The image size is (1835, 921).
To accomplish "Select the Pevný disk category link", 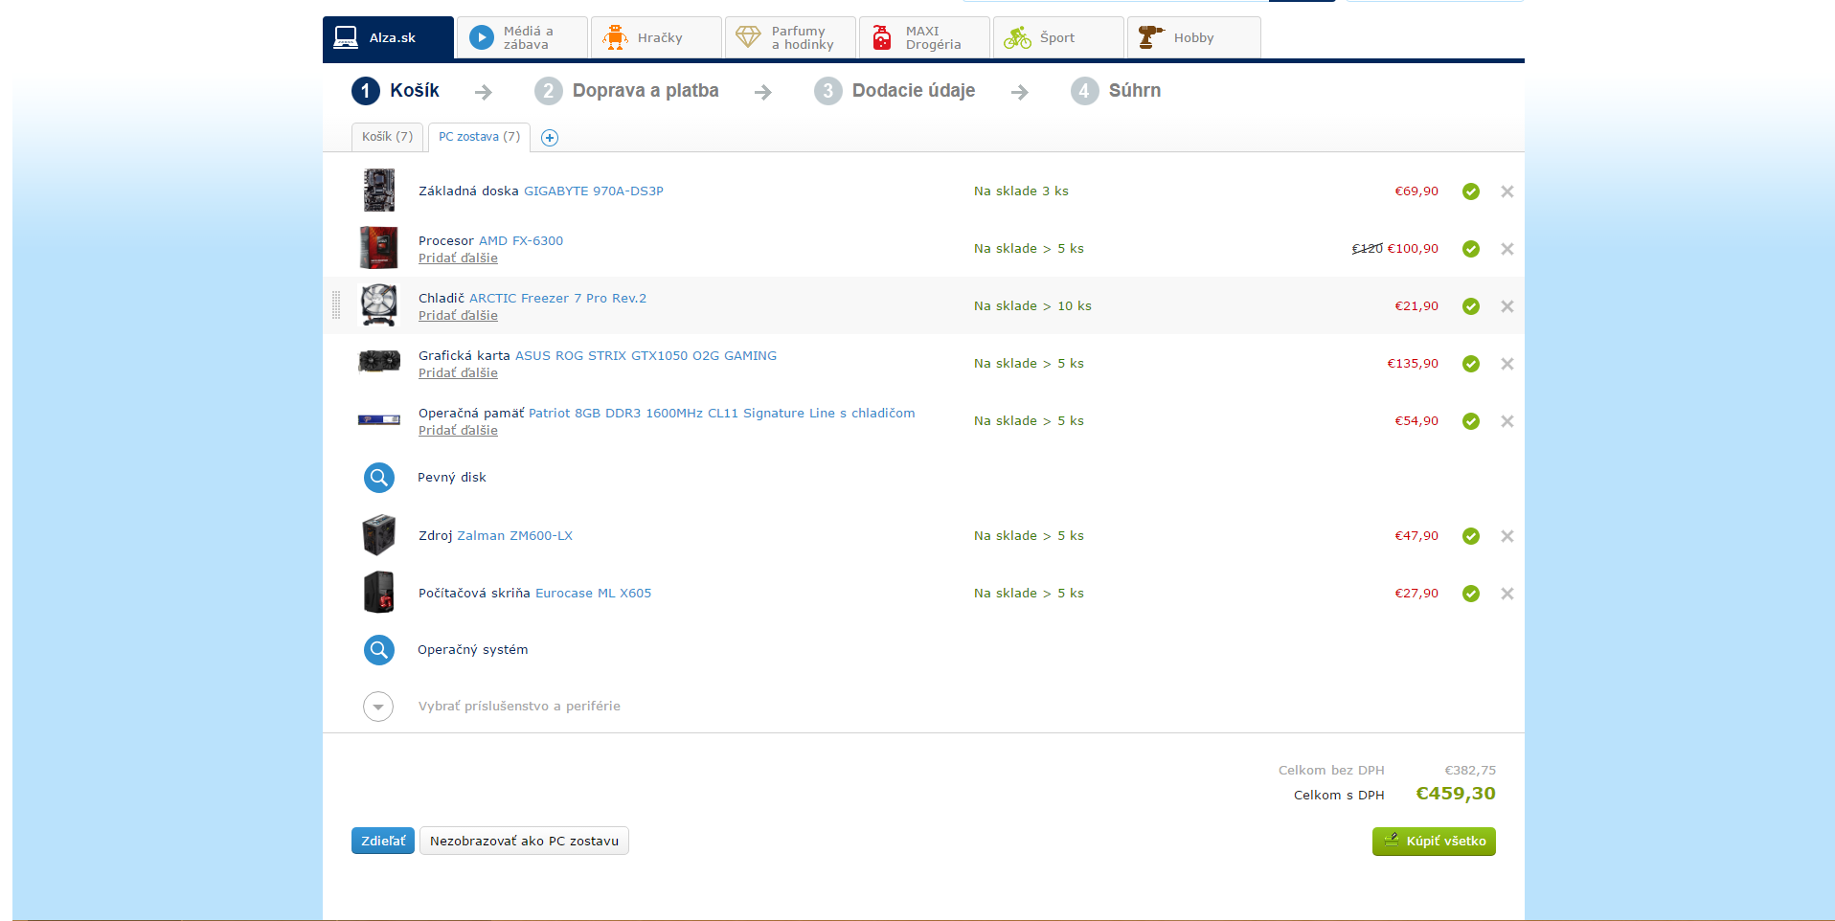I will 452,478.
